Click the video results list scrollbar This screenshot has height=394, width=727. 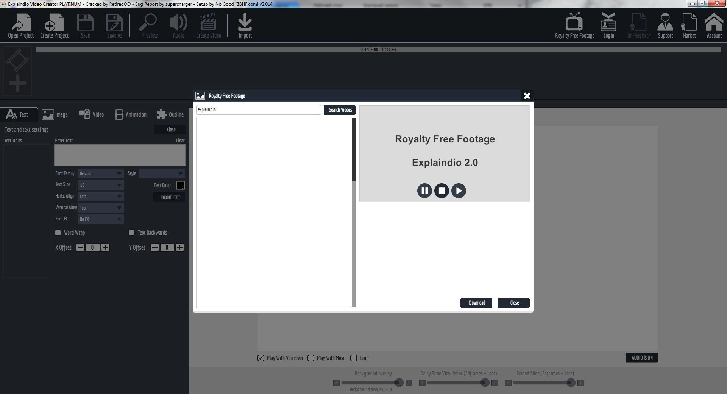coord(354,212)
